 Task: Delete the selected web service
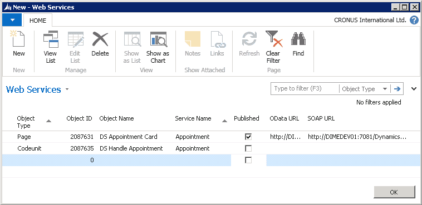point(100,43)
